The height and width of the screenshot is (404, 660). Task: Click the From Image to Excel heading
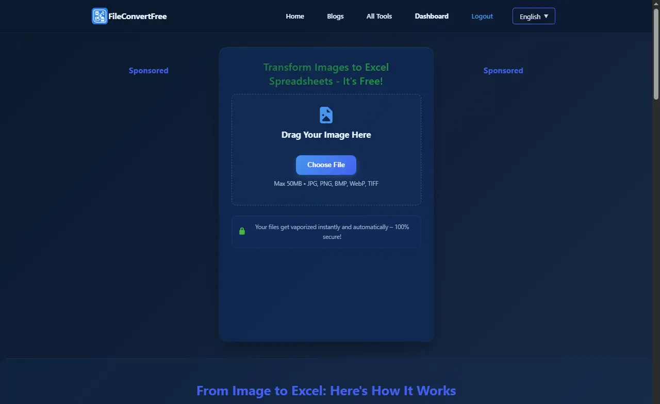point(326,391)
